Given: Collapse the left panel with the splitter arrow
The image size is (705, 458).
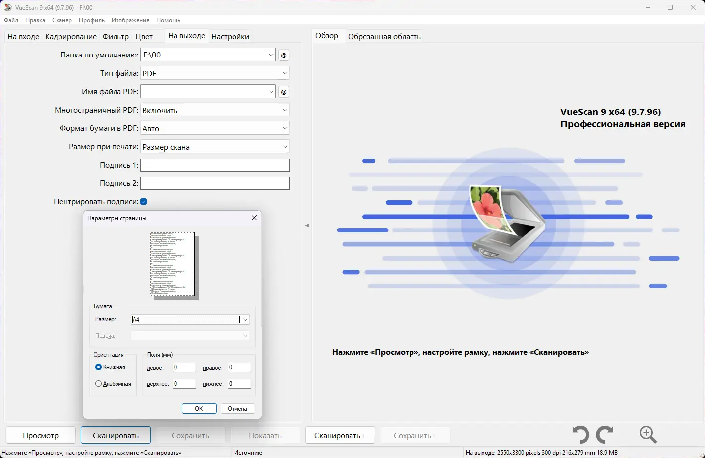Looking at the screenshot, I should click(307, 225).
